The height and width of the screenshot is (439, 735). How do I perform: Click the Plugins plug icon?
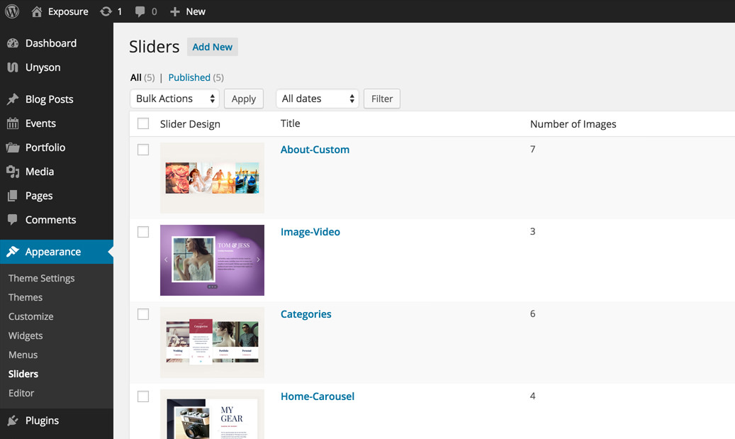[13, 421]
